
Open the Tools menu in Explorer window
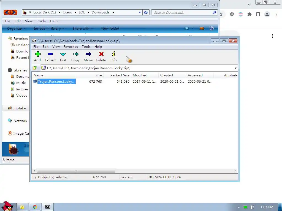41,21
